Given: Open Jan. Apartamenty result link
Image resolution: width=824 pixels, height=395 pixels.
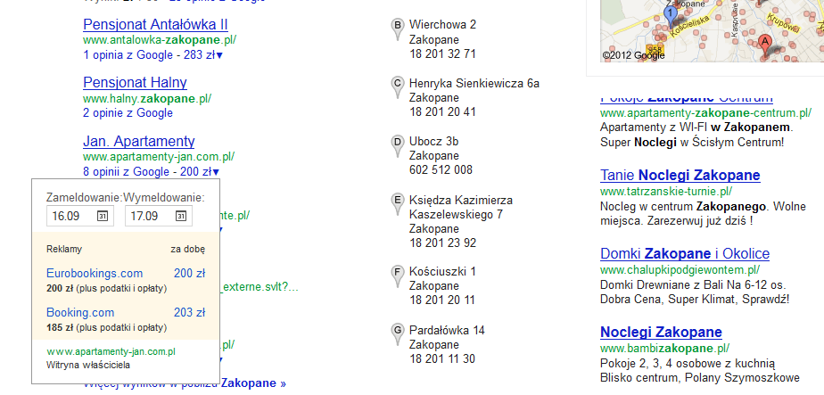Looking at the screenshot, I should point(138,141).
